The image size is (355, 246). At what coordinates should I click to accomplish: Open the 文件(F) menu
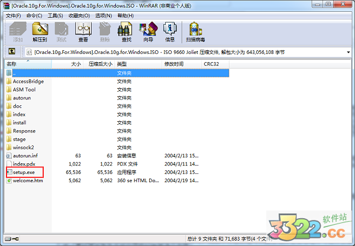13,15
